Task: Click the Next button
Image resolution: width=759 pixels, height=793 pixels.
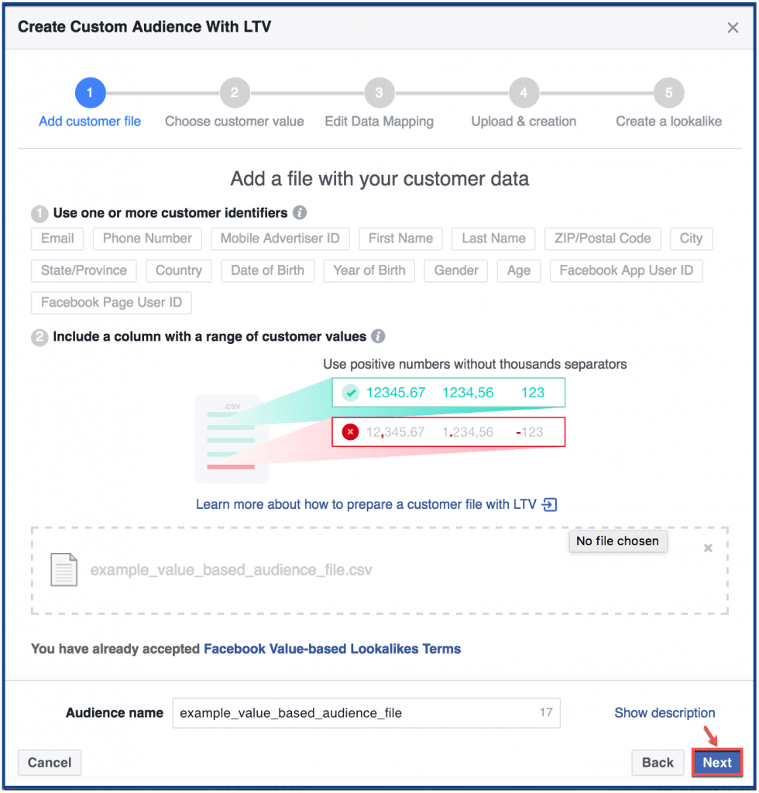Action: (x=717, y=762)
